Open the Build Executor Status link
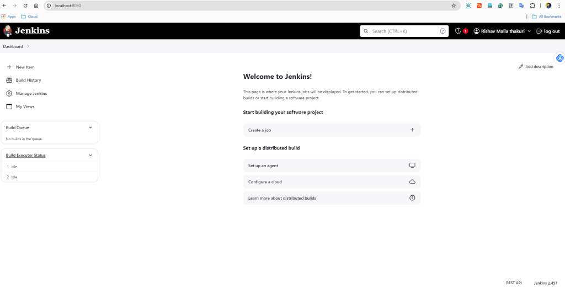Image resolution: width=565 pixels, height=288 pixels. pyautogui.click(x=25, y=156)
